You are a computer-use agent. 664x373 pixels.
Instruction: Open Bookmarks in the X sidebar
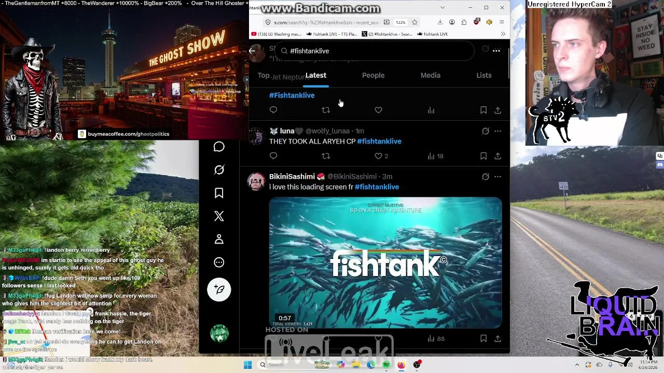click(x=219, y=193)
